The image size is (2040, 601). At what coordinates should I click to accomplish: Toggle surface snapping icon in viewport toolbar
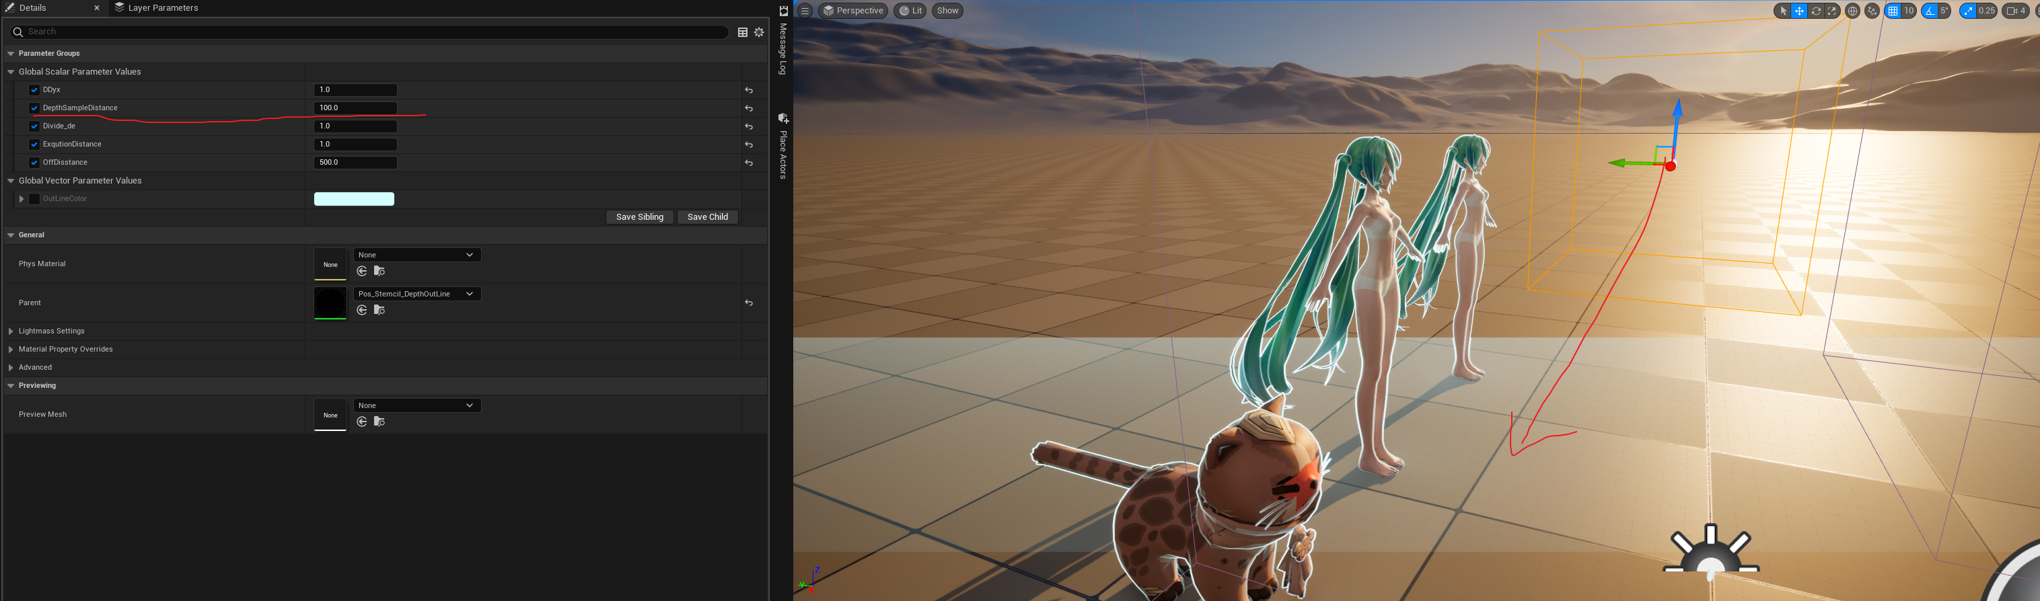1872,11
